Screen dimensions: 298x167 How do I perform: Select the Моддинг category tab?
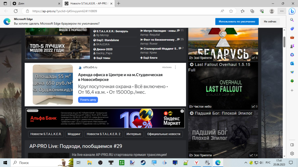click(74, 134)
